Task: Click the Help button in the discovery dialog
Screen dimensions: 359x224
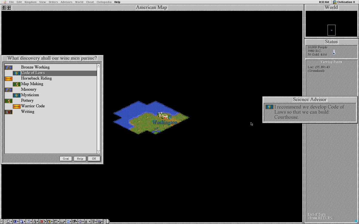Action: click(x=80, y=159)
